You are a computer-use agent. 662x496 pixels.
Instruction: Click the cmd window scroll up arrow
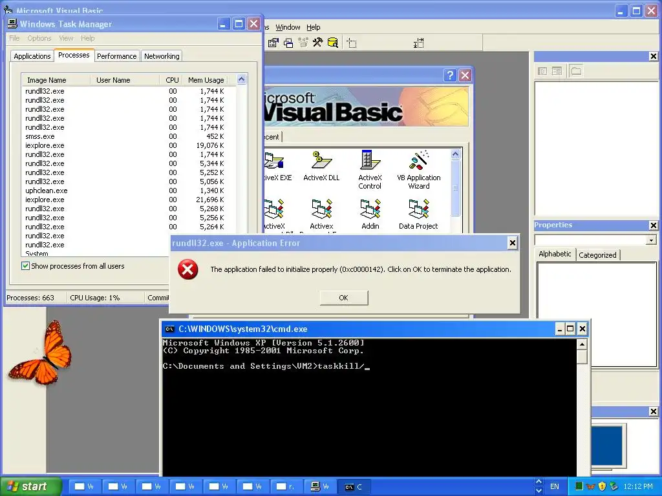(582, 345)
